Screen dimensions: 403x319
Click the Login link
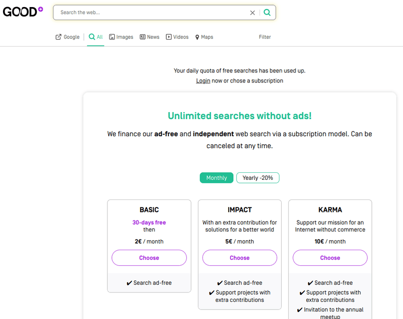coord(203,80)
